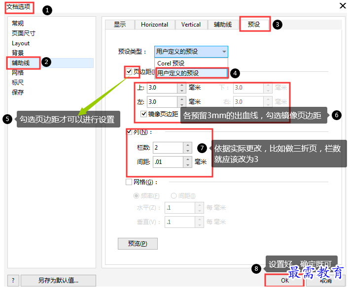Select 保存 in the options tree
Screen dimensions: 348x288
click(x=18, y=92)
